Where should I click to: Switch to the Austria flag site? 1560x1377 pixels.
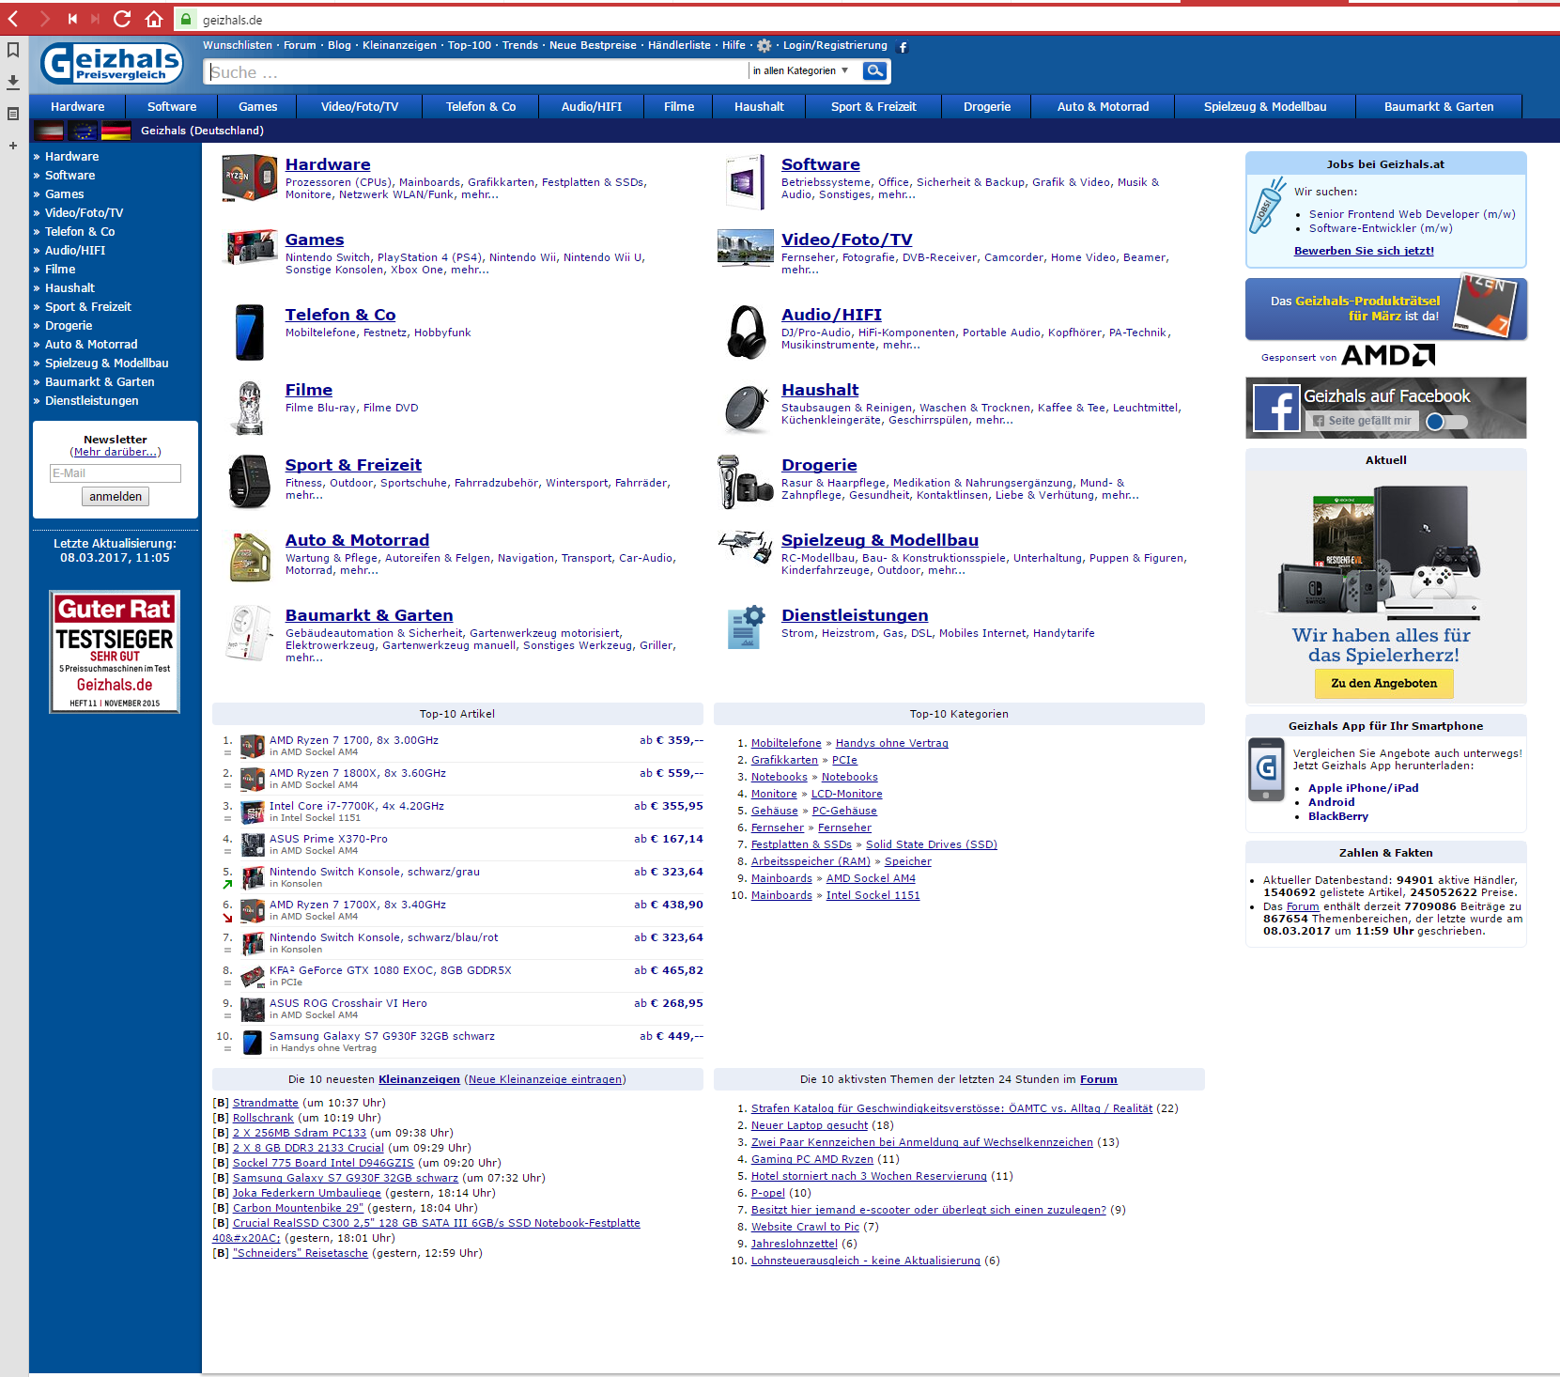[x=48, y=131]
